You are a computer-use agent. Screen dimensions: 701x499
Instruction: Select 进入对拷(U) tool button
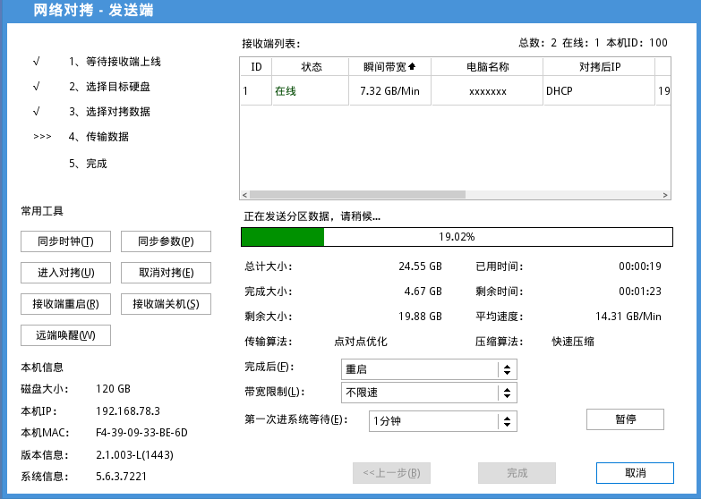(65, 273)
